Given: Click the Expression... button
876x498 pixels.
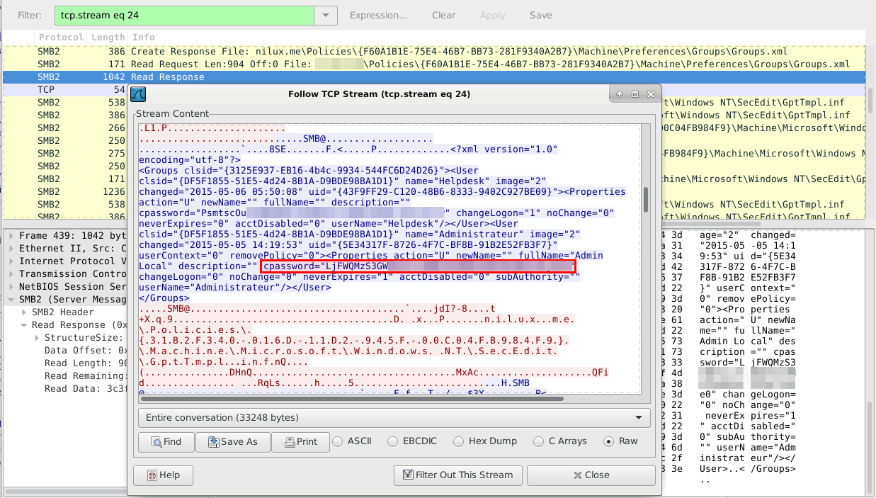Looking at the screenshot, I should click(378, 15).
